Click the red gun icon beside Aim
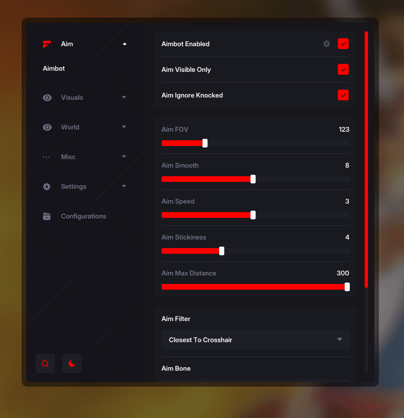This screenshot has height=418, width=404. coord(47,44)
